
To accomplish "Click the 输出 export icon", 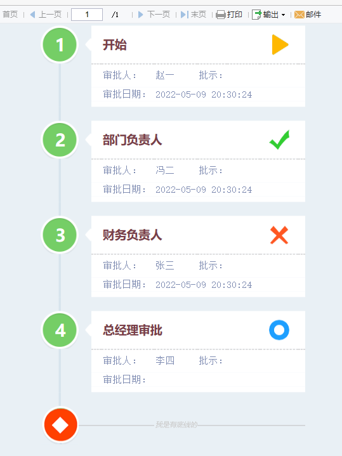I will click(x=256, y=14).
